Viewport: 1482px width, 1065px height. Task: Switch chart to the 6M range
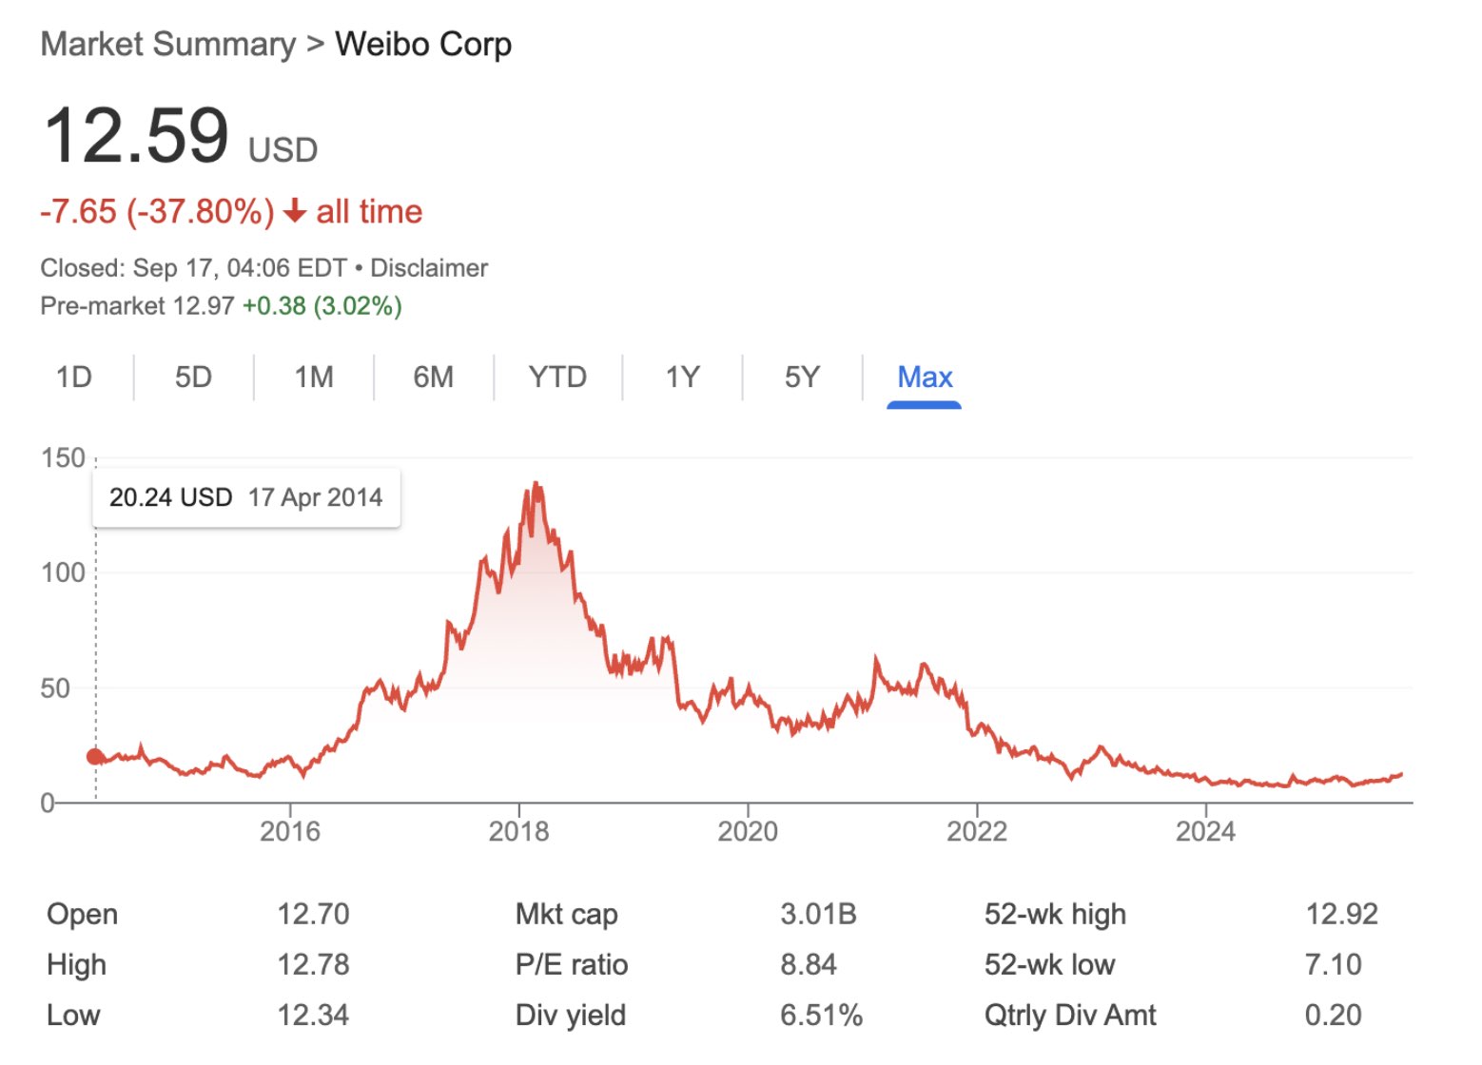tap(433, 378)
